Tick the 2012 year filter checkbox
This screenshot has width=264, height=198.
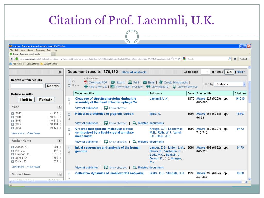pyautogui.click(x=12, y=113)
